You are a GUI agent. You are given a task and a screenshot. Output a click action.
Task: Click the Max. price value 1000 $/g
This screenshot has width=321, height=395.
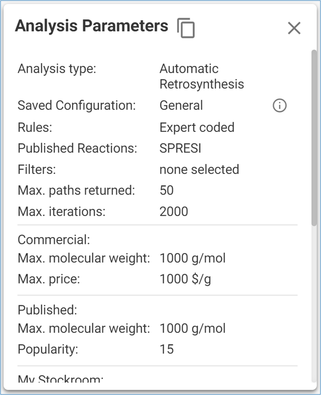(185, 280)
